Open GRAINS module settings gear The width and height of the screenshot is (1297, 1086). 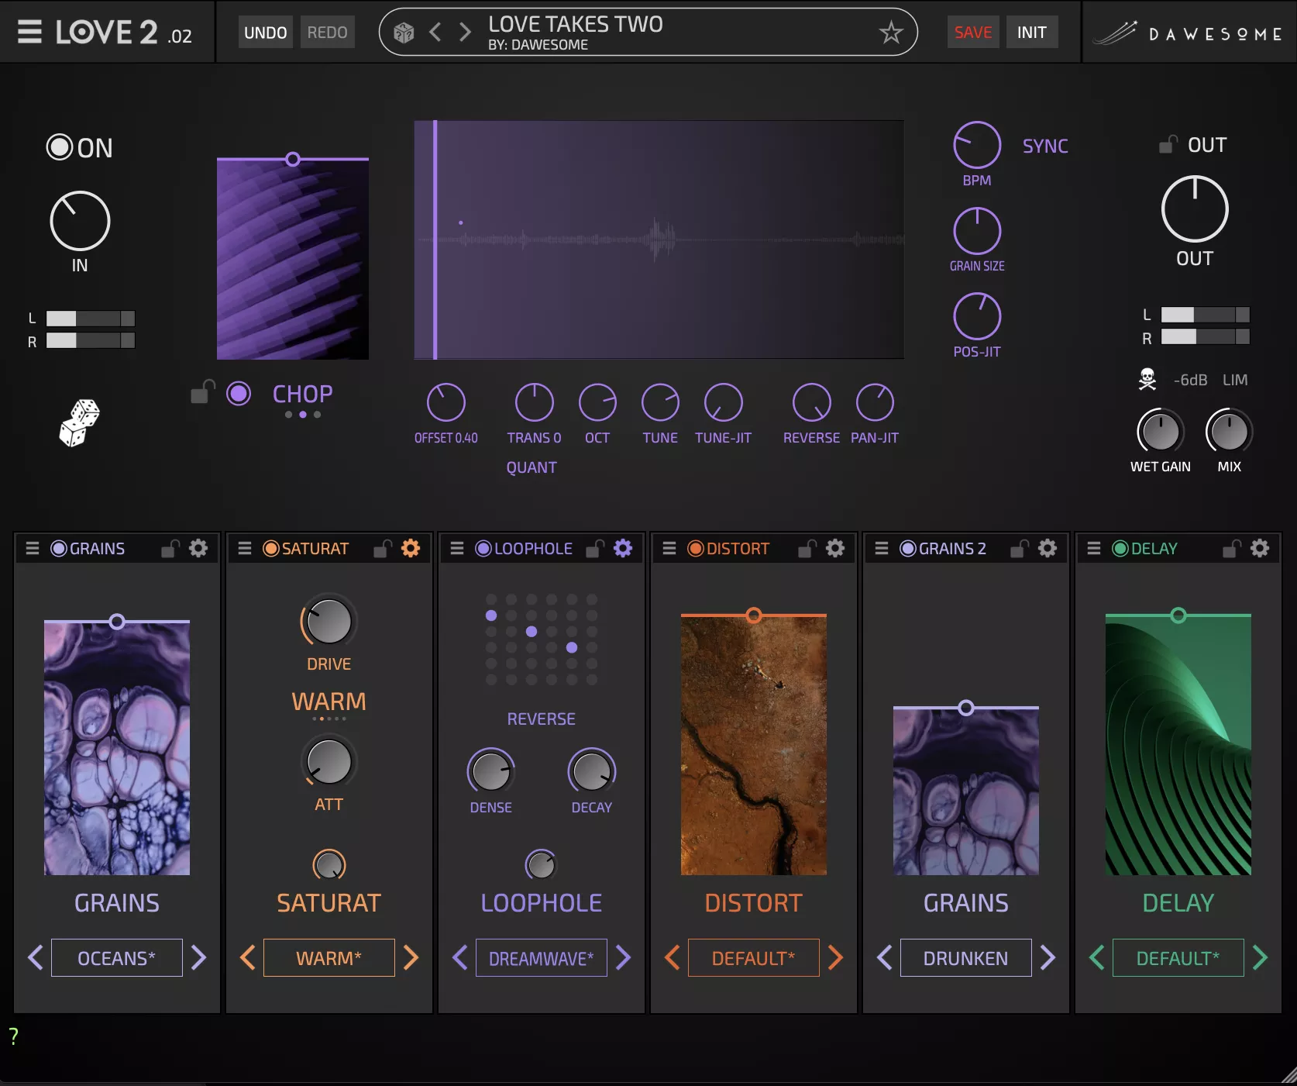point(198,548)
